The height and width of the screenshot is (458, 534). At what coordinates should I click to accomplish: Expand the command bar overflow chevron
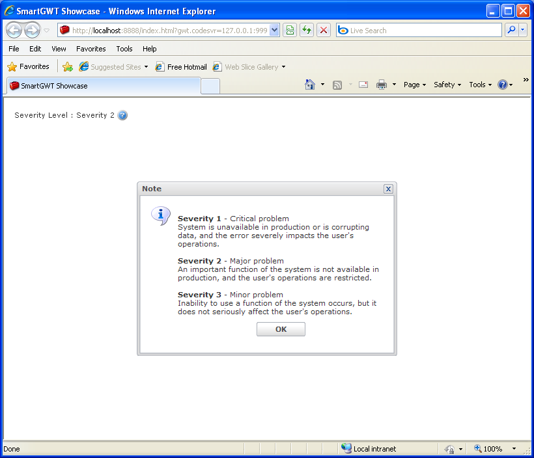click(x=526, y=79)
